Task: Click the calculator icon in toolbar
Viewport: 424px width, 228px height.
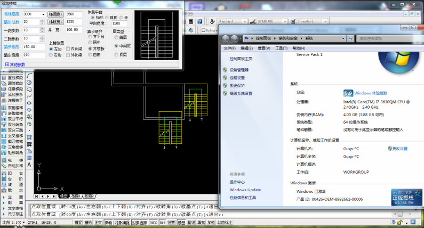Action: [190, 21]
